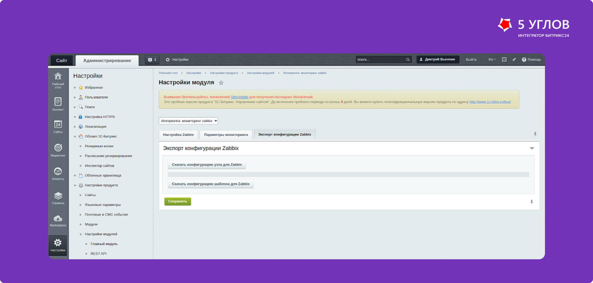
Task: Expand the Локализация tree node
Action: [x=75, y=126]
